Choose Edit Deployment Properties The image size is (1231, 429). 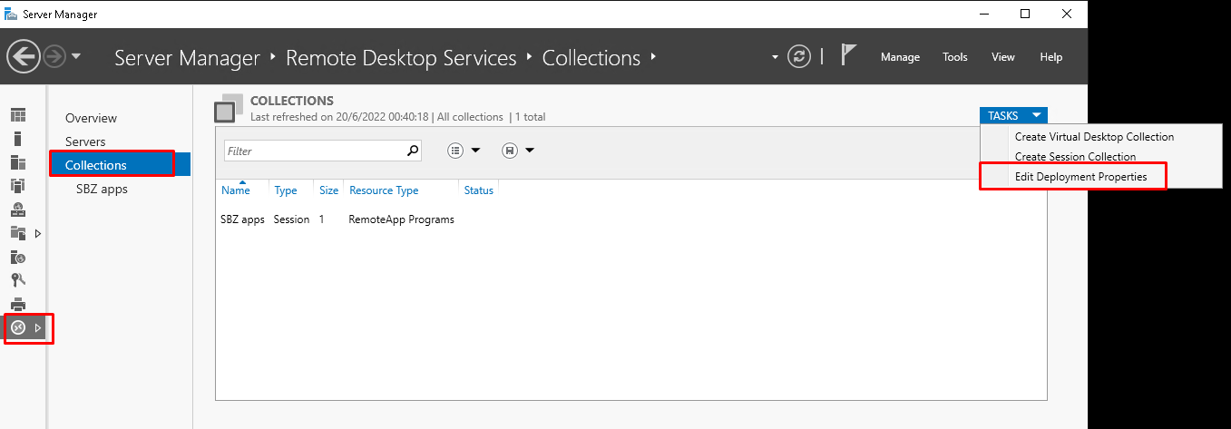click(1080, 177)
